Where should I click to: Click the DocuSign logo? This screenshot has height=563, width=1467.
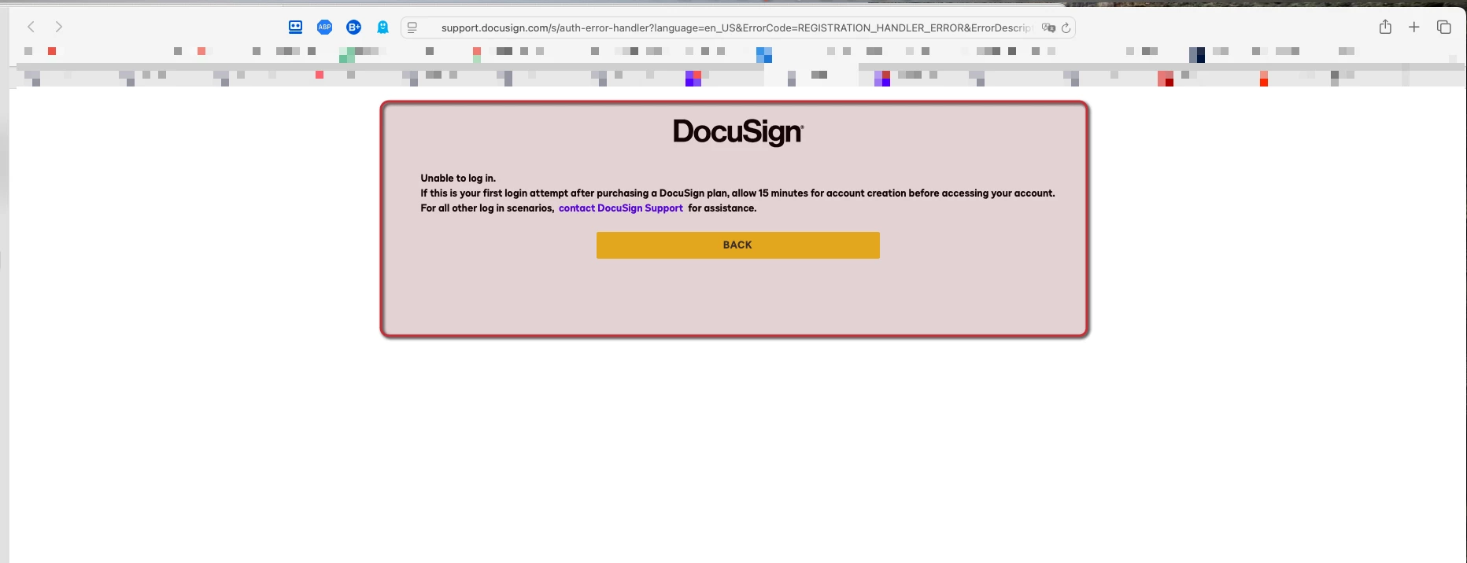tap(737, 132)
